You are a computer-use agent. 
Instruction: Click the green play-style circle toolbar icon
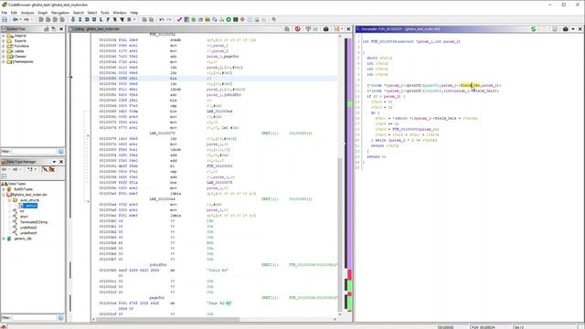click(229, 19)
